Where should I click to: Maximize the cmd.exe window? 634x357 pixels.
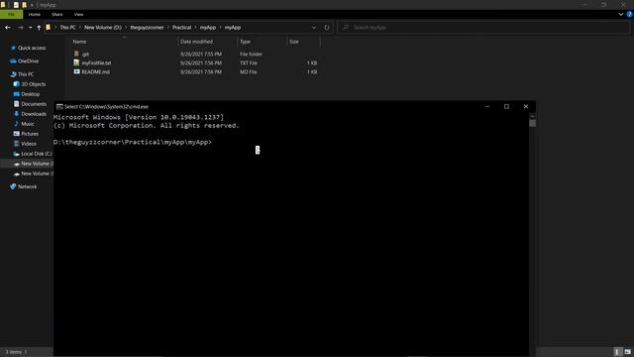[x=506, y=106]
